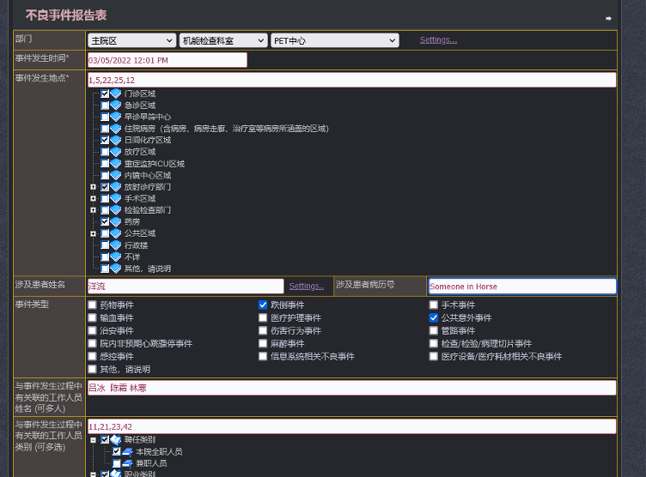This screenshot has width=646, height=477.
Task: Click the arrow icon at header right
Action: pyautogui.click(x=608, y=18)
